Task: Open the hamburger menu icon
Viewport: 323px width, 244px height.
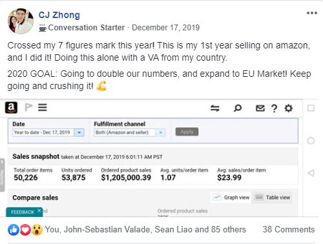Action: 43,107
